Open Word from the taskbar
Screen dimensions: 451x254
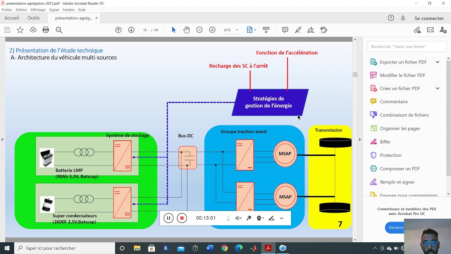coord(210,248)
